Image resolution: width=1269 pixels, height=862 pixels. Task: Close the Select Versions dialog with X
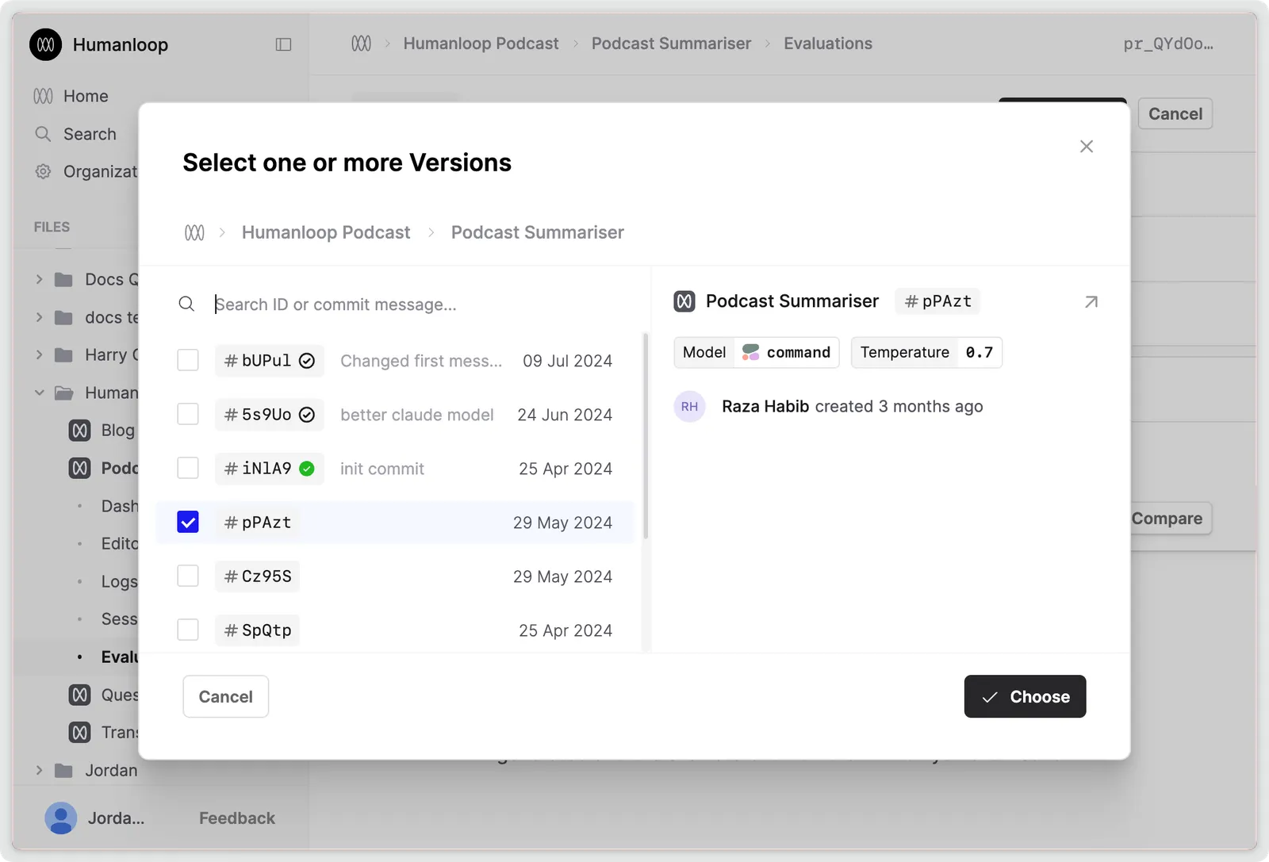coord(1087,146)
